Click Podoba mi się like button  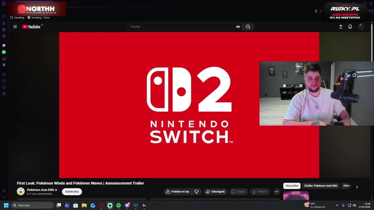click(177, 192)
